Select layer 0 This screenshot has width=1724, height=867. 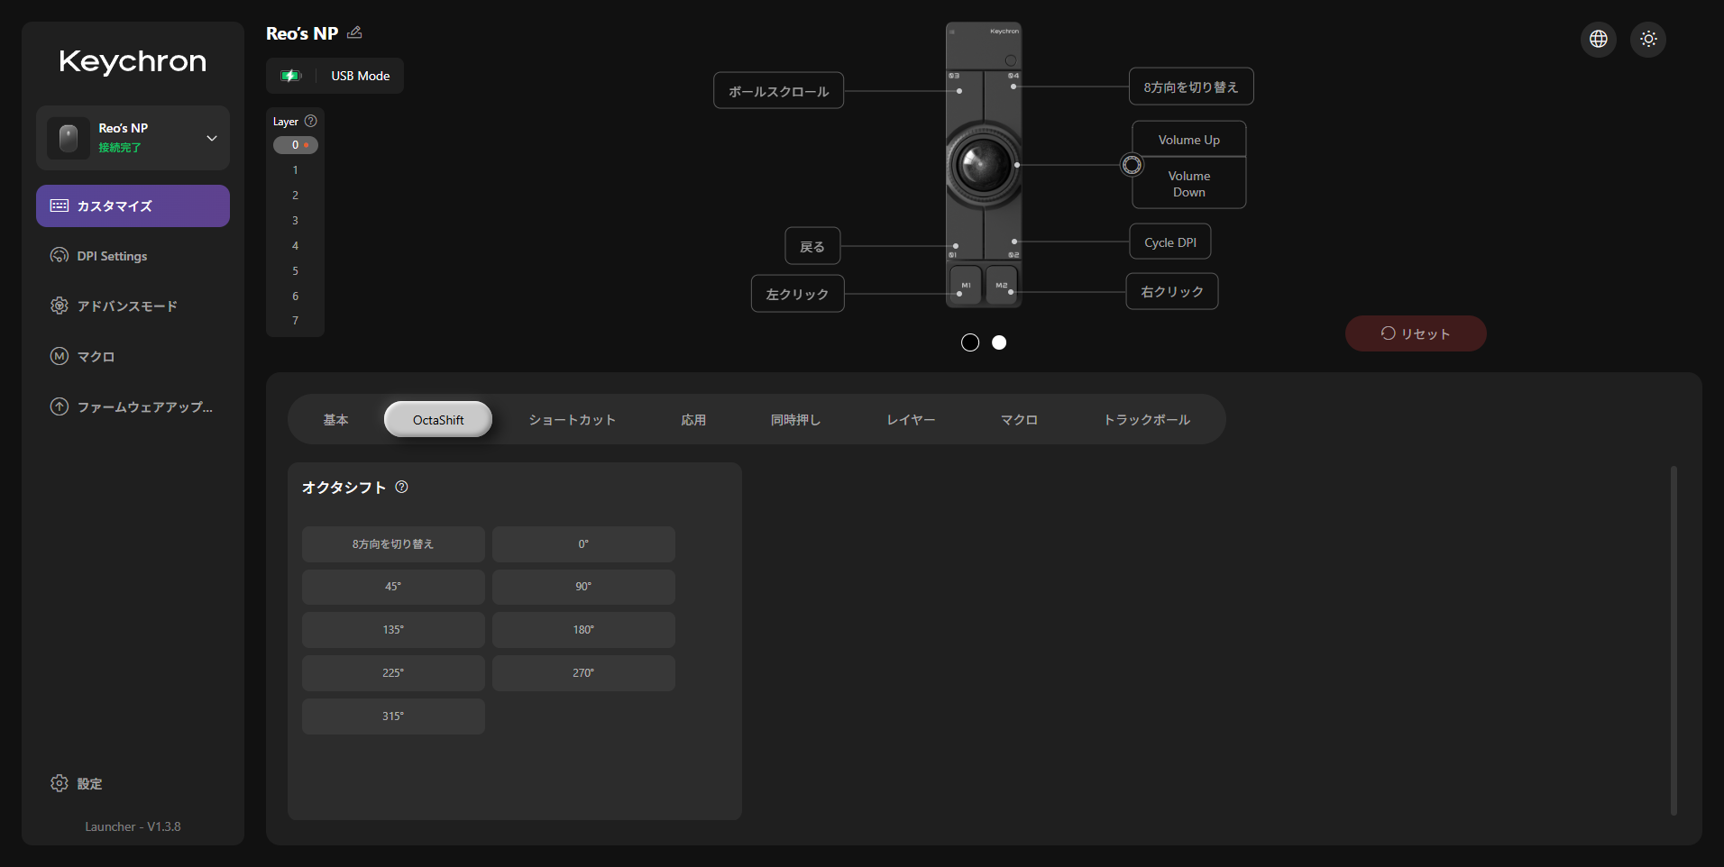click(295, 145)
